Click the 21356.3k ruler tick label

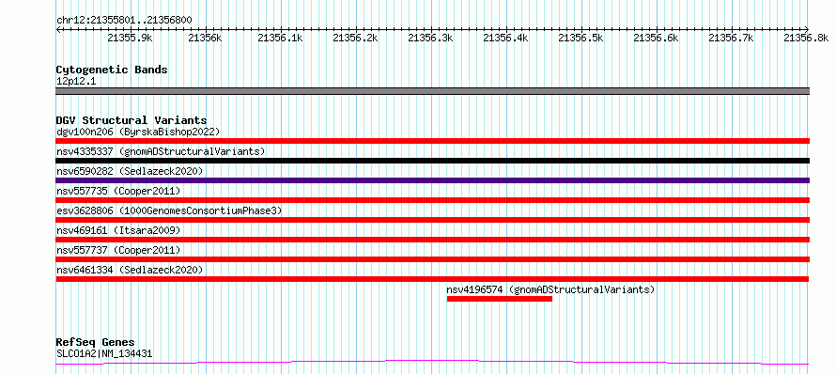point(430,38)
